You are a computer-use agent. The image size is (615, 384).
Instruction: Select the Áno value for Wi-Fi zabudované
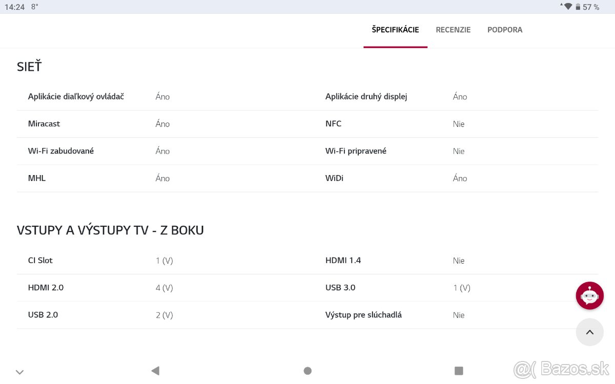click(x=162, y=151)
